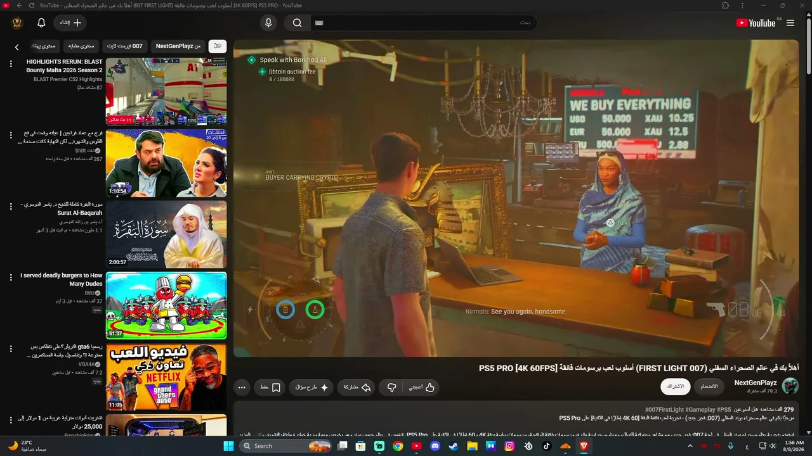Focus the YouTube search field
Screen dimensions: 812x456
pyautogui.click(x=423, y=23)
